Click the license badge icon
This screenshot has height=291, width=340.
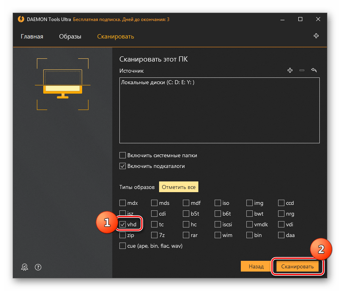[x=24, y=267]
